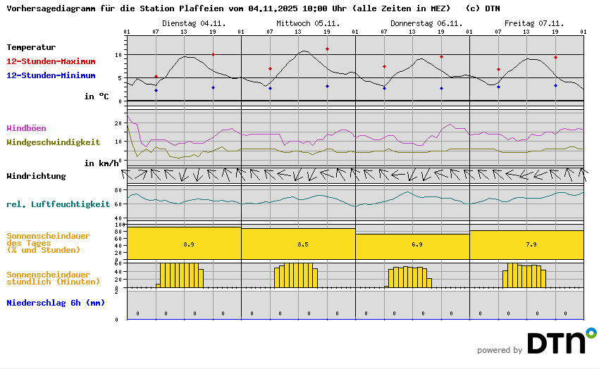Screen dimensions: 599x369
Task: Click the 12-Stunden-Minimum legend label
Action: (51, 75)
